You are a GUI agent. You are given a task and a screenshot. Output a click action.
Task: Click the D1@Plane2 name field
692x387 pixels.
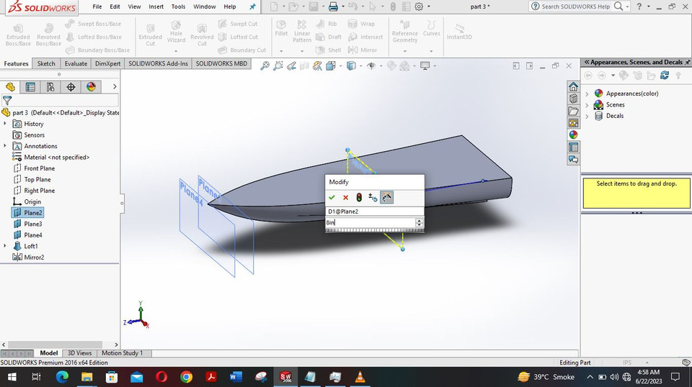(374, 211)
